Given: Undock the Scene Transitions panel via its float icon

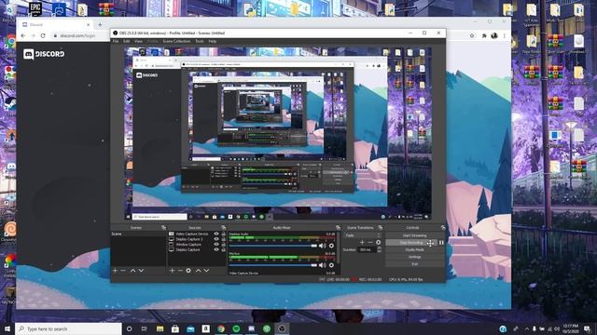Looking at the screenshot, I should tap(380, 227).
